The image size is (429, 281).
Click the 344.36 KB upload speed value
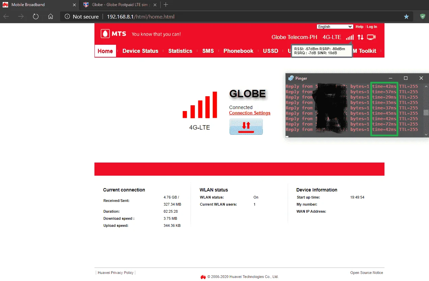(172, 225)
